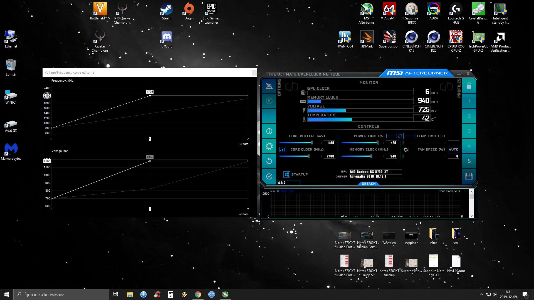Screen dimensions: 534x300
Task: Click the taskbar search box
Action: tap(61, 294)
